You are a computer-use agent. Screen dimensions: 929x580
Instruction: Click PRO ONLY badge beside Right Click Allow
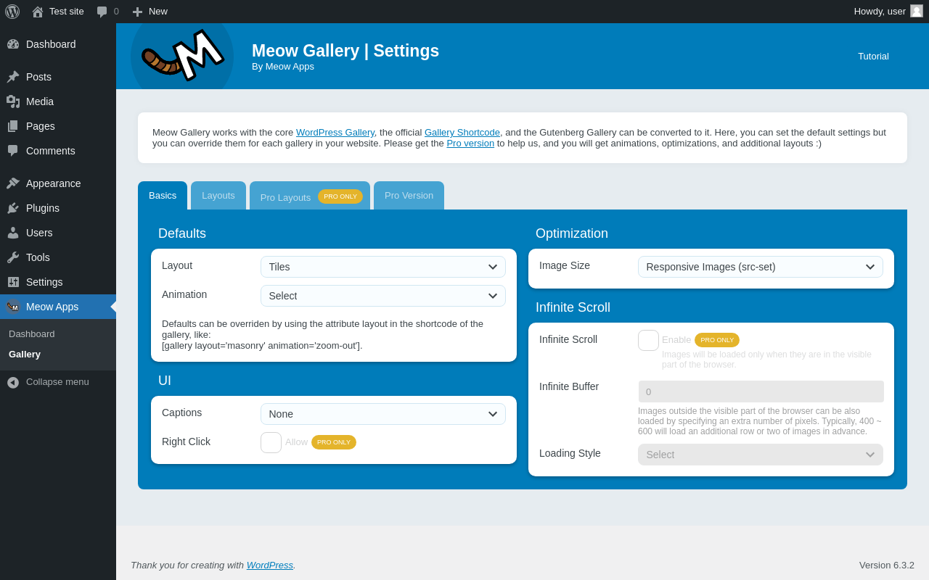(334, 442)
